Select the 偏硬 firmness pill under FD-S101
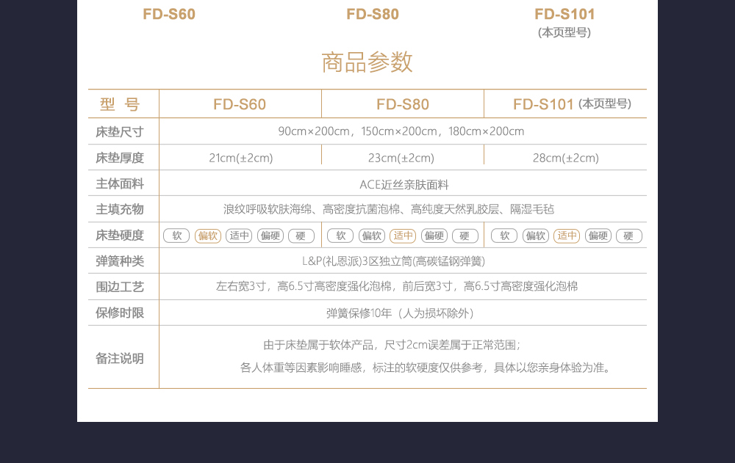 [x=598, y=236]
